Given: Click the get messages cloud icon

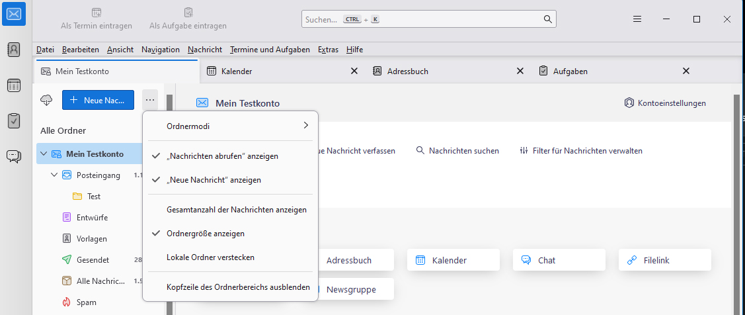Looking at the screenshot, I should tap(46, 100).
